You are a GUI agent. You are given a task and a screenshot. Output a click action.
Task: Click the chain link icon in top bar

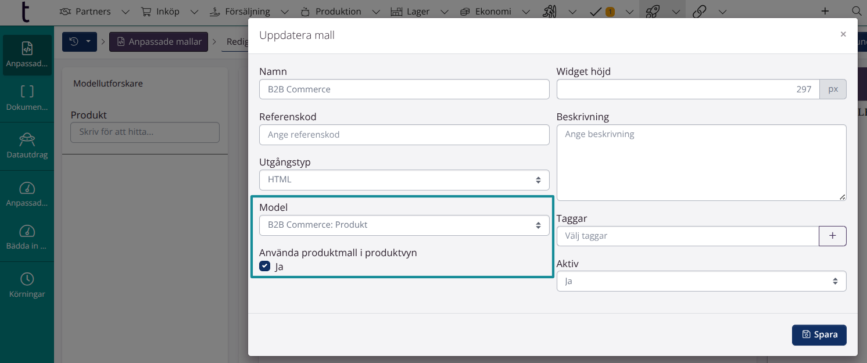[x=699, y=11]
